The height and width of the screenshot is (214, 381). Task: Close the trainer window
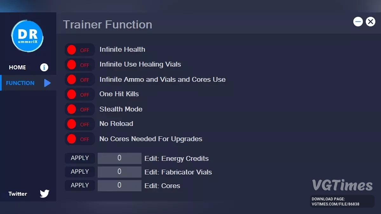(x=370, y=22)
